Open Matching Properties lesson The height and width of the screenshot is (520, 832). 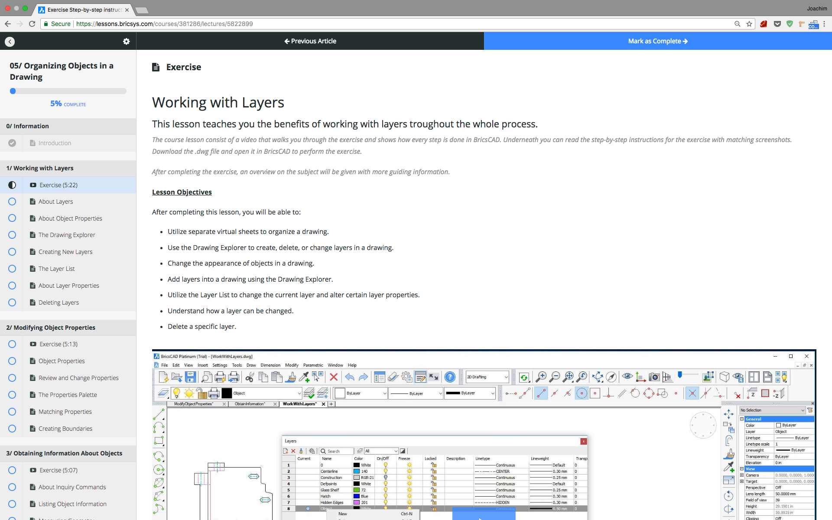click(x=65, y=412)
